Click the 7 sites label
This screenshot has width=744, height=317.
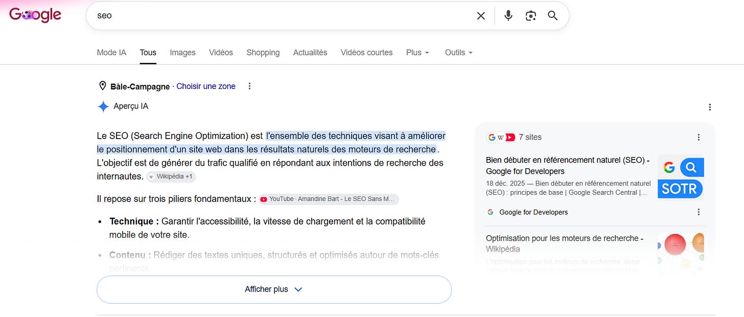(x=530, y=137)
